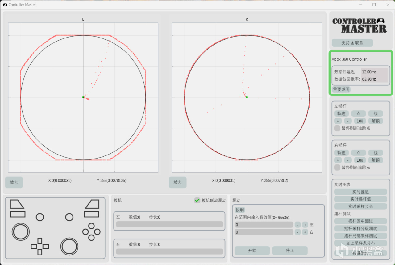The height and width of the screenshot is (265, 395).
Task: Click the right bumper rectangle in controller diagram
Action: (91, 214)
